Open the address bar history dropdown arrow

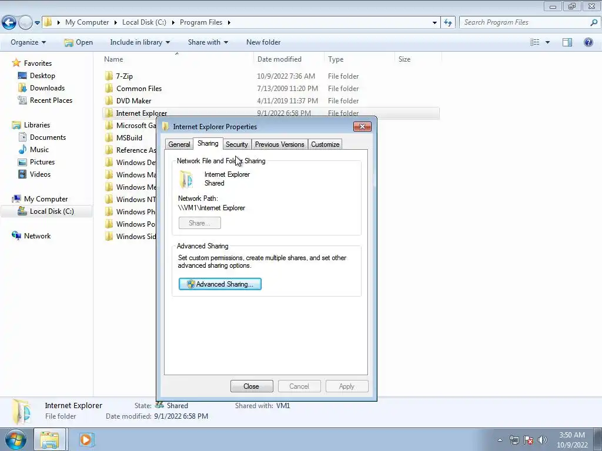pyautogui.click(x=434, y=23)
